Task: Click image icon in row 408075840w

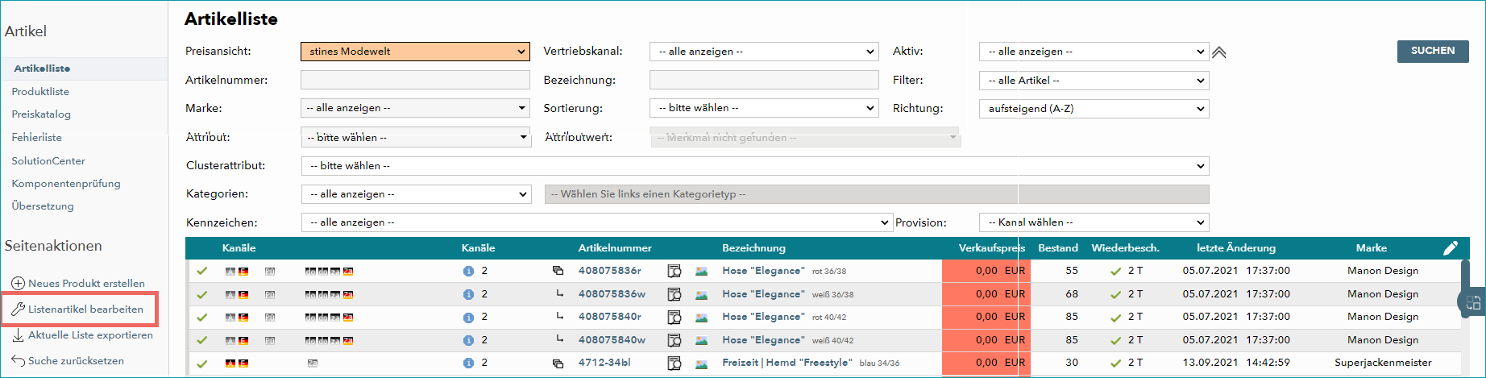Action: point(702,340)
